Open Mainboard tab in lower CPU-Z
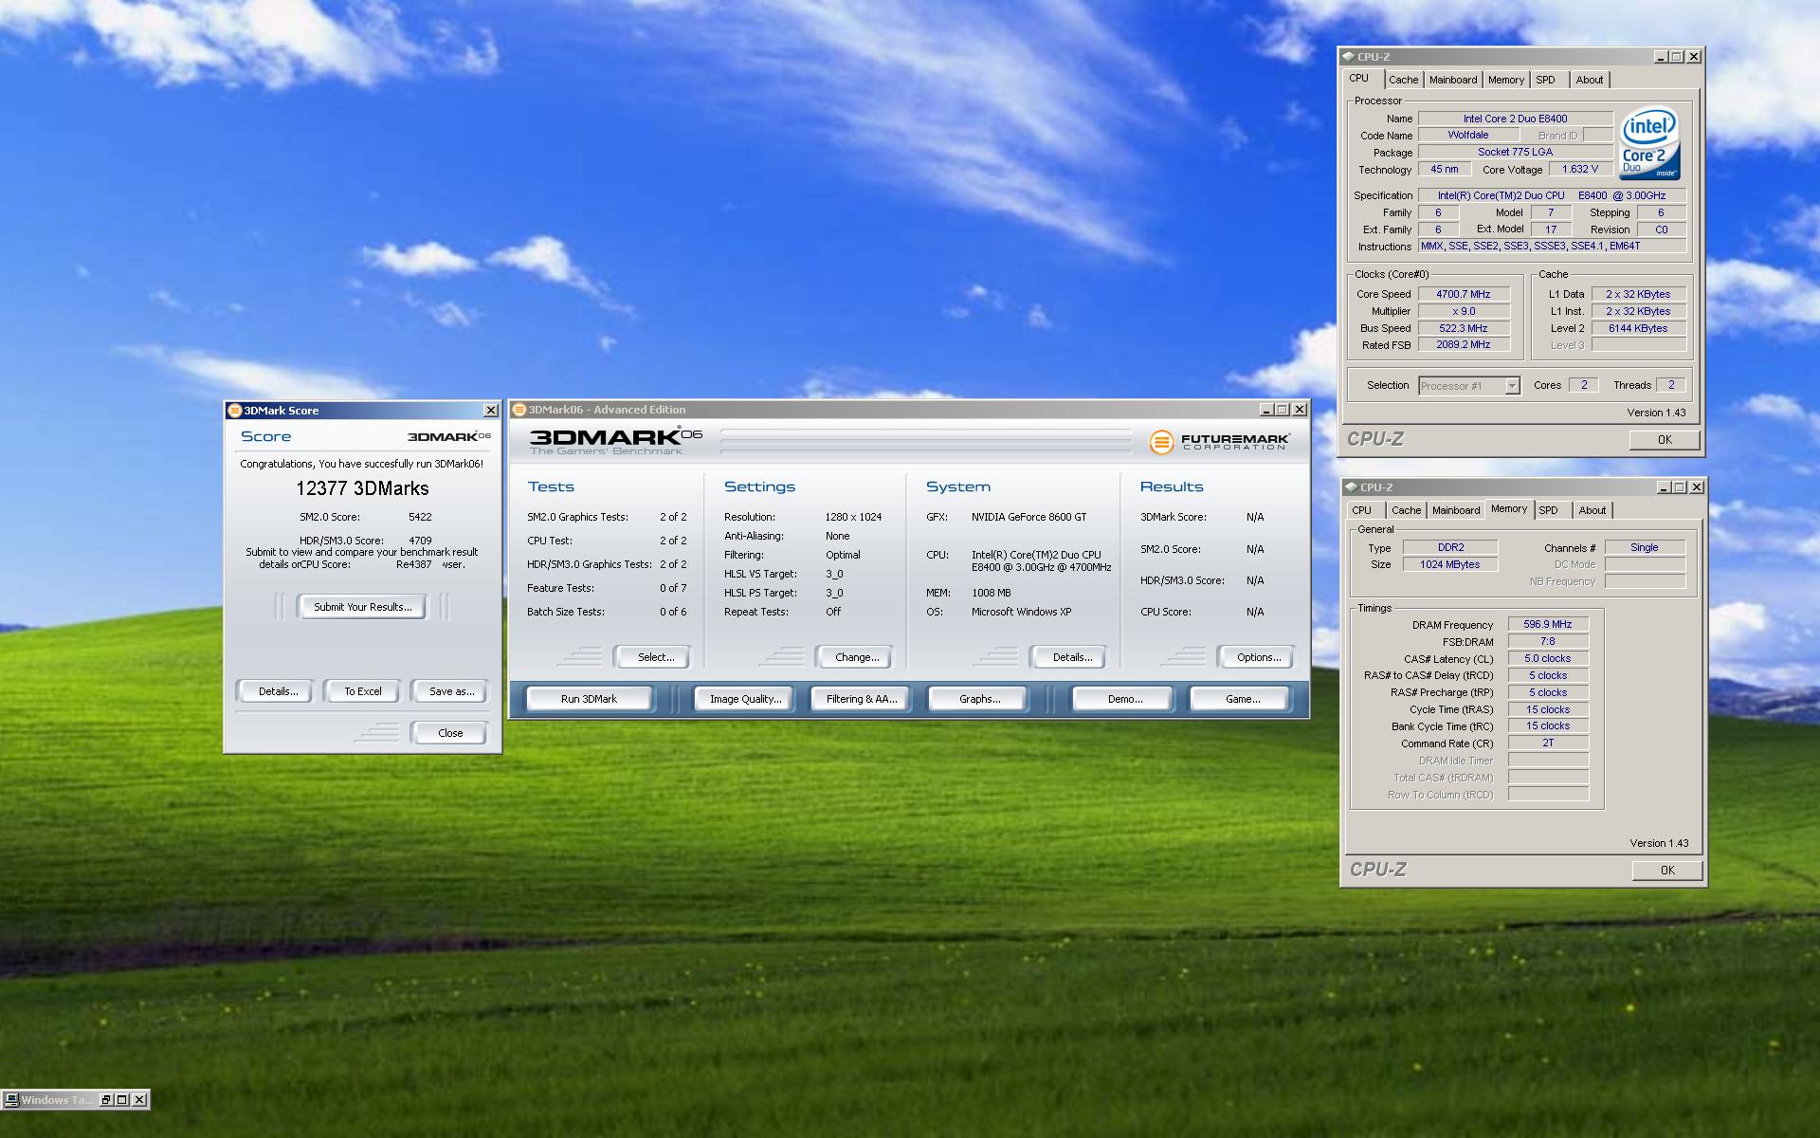 (x=1456, y=511)
